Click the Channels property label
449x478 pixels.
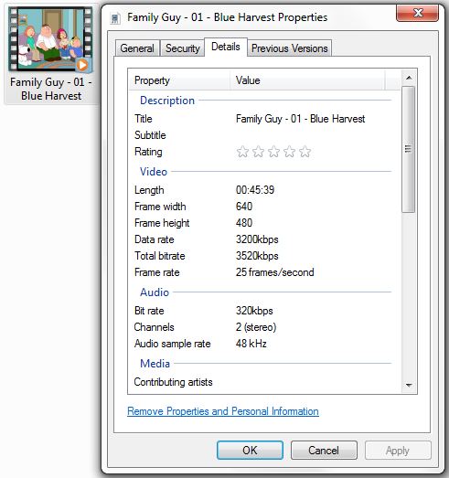click(x=154, y=327)
